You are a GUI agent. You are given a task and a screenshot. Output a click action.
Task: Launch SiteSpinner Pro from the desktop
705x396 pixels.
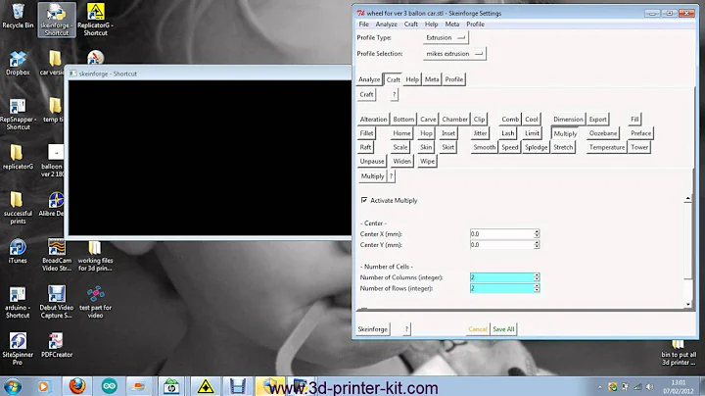(x=18, y=349)
